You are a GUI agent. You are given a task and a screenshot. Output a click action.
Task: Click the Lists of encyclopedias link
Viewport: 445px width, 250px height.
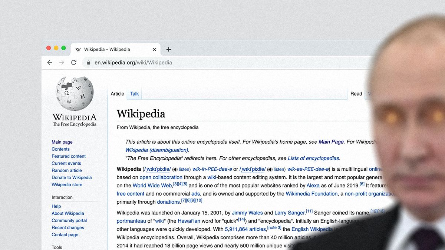313,158
